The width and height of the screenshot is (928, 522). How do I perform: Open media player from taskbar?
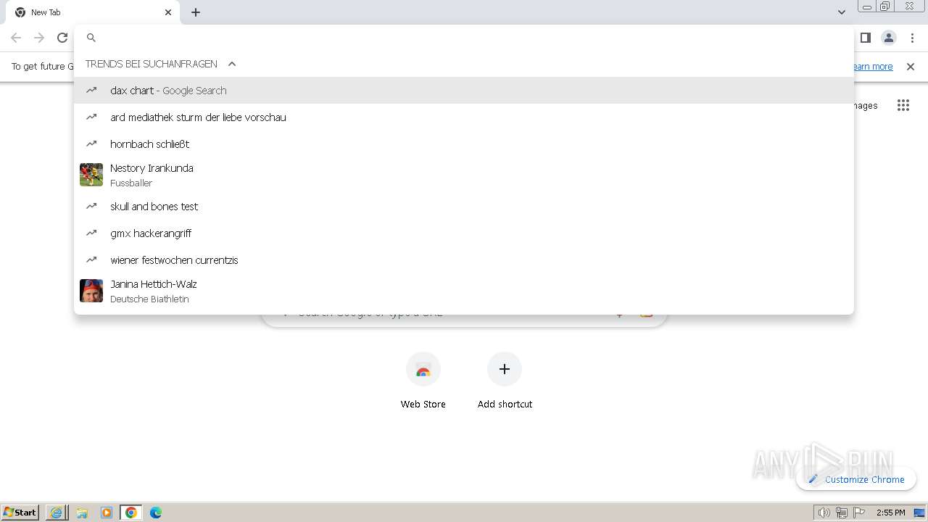[x=107, y=513]
